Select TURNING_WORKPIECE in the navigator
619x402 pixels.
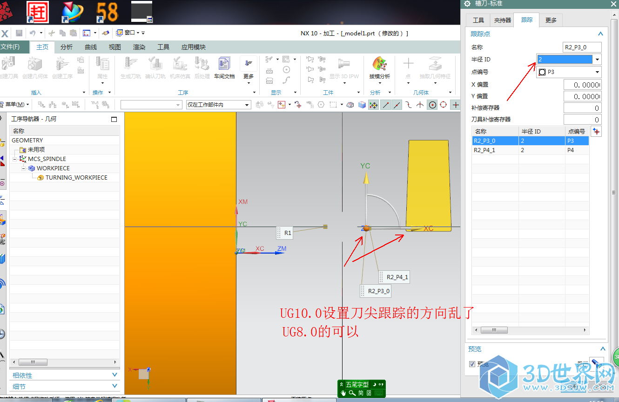tap(76, 178)
